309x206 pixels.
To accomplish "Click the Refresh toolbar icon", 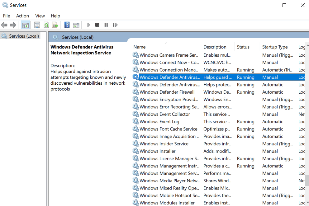I will coord(46,25).
